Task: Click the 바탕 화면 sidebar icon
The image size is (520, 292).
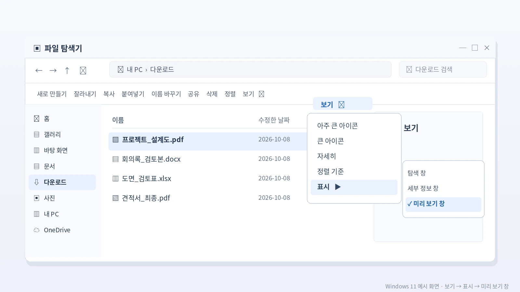Action: 37,151
